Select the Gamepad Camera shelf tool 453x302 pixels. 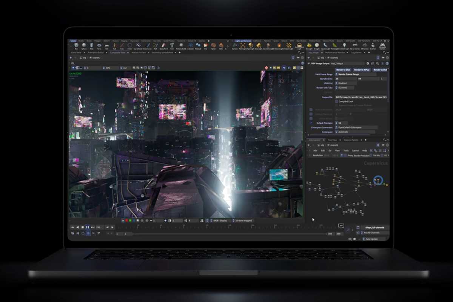[x=382, y=46]
